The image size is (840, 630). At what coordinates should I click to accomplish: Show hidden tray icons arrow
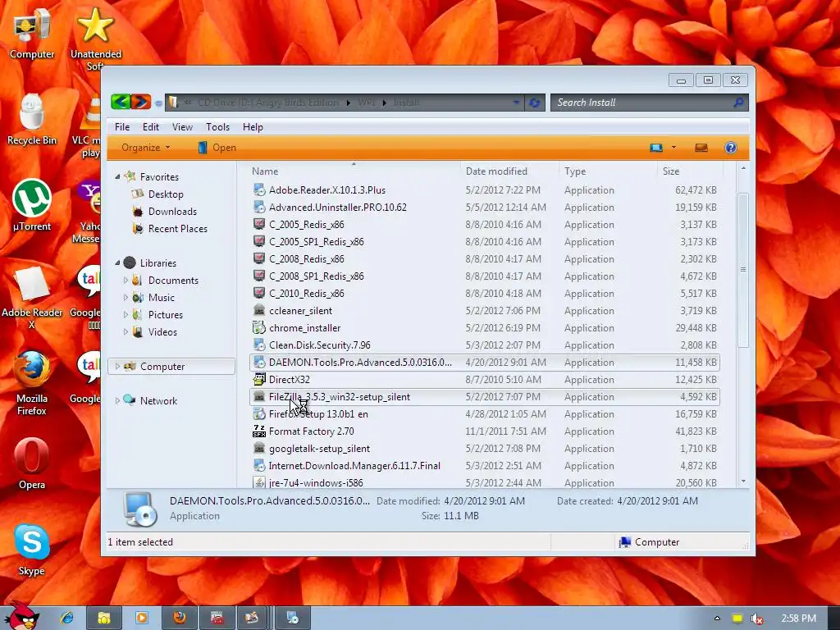[717, 619]
